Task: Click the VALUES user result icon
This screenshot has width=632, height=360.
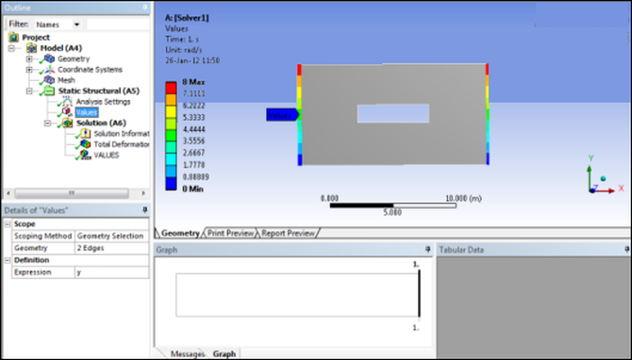Action: click(x=85, y=155)
